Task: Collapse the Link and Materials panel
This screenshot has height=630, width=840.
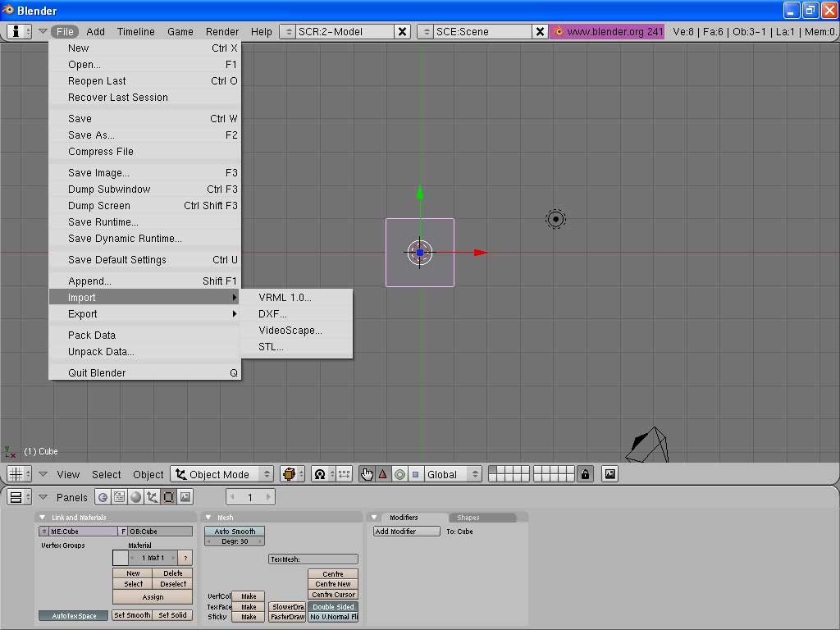Action: tap(43, 518)
